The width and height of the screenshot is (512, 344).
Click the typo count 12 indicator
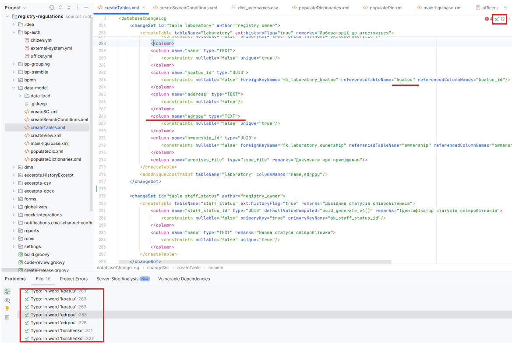pyautogui.click(x=500, y=19)
